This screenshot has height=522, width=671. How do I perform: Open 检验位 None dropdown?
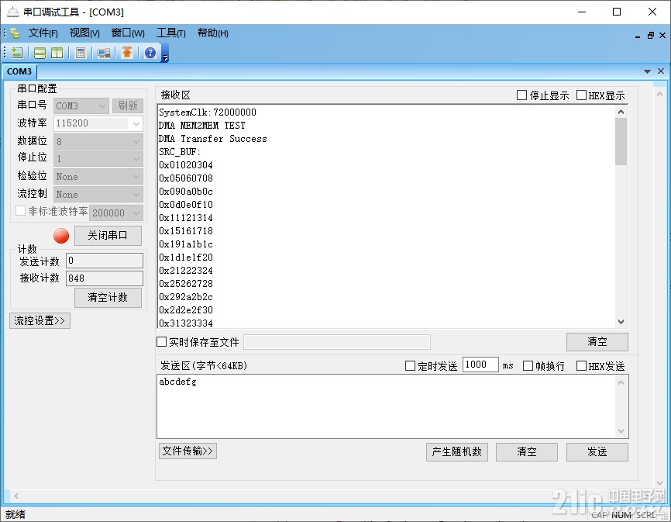click(98, 176)
